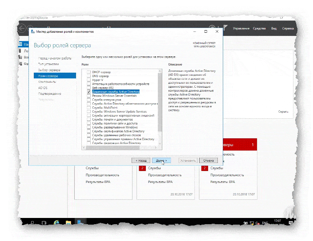Click the wizard title bar icon

click(x=33, y=31)
